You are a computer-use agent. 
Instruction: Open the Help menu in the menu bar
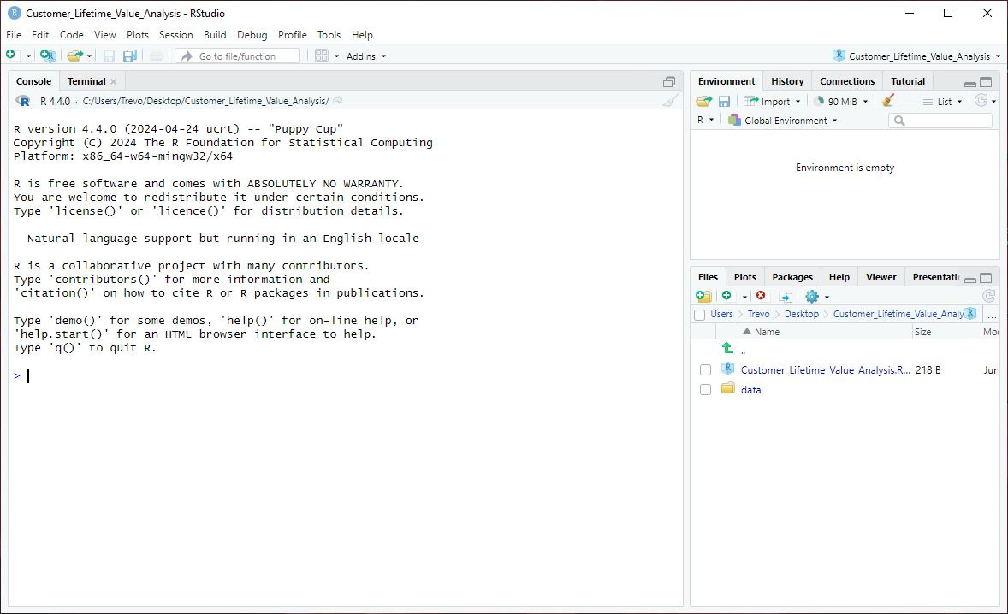point(362,35)
